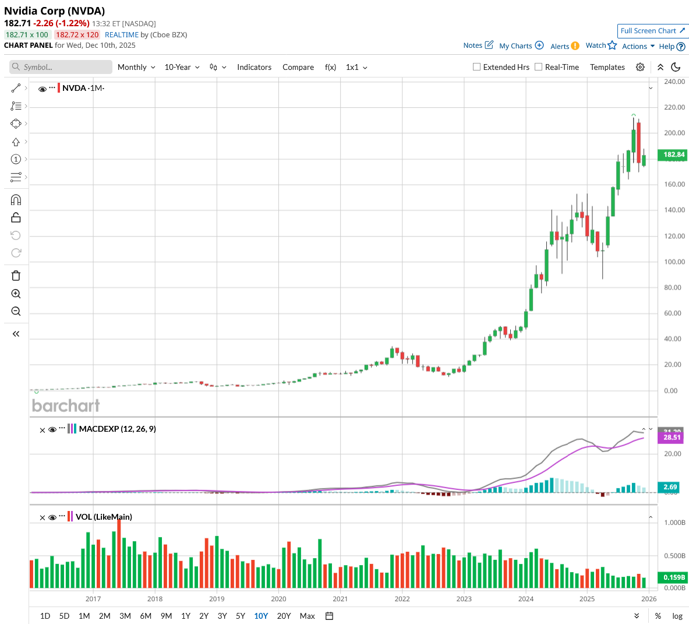This screenshot has width=689, height=624.
Task: Open My Charts
Action: 522,45
